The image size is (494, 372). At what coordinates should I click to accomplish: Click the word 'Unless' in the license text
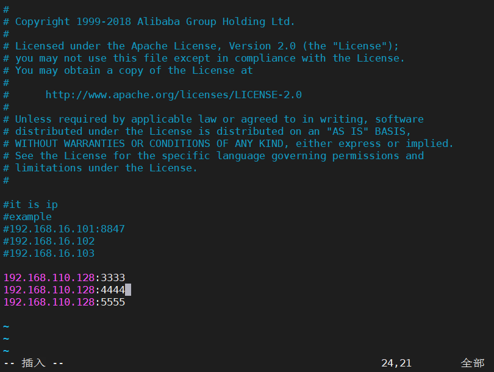tap(34, 119)
